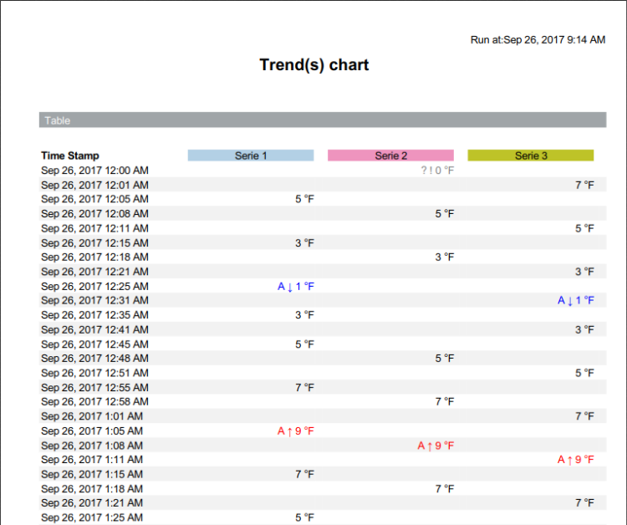The width and height of the screenshot is (627, 525).
Task: Click the Sep 26, 2017 1:25 AM timestamp
Action: point(92,517)
